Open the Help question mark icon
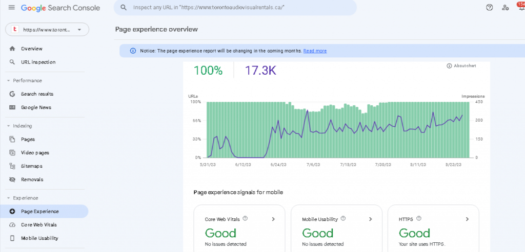Screen dimensions: 525x252 point(489,7)
